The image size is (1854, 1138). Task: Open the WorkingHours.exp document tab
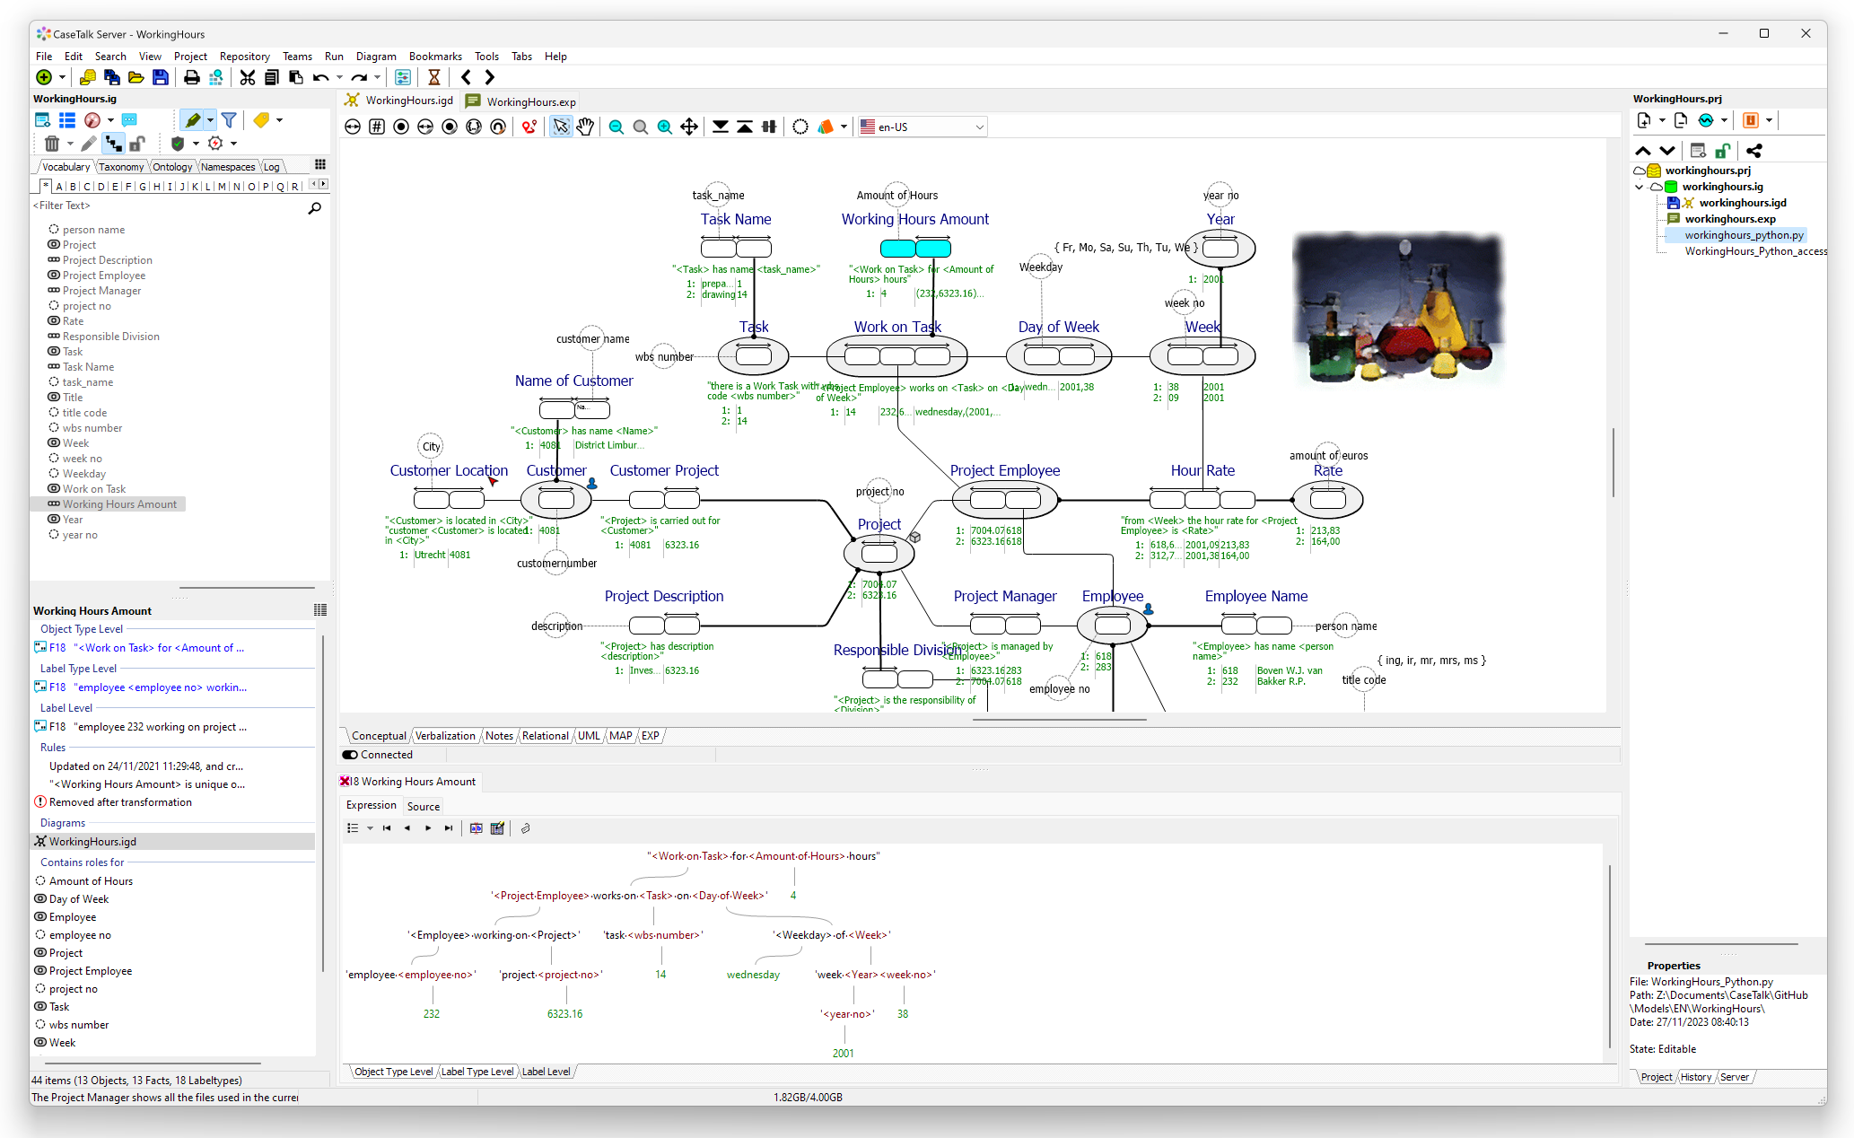(x=520, y=101)
